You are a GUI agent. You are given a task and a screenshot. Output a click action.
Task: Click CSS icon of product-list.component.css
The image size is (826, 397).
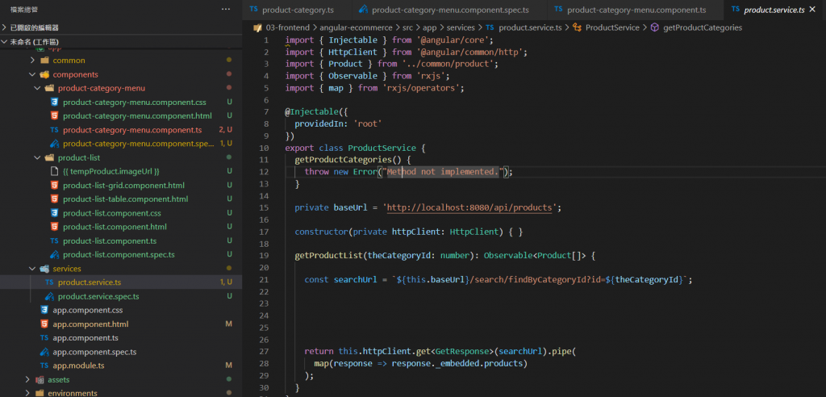pyautogui.click(x=54, y=213)
